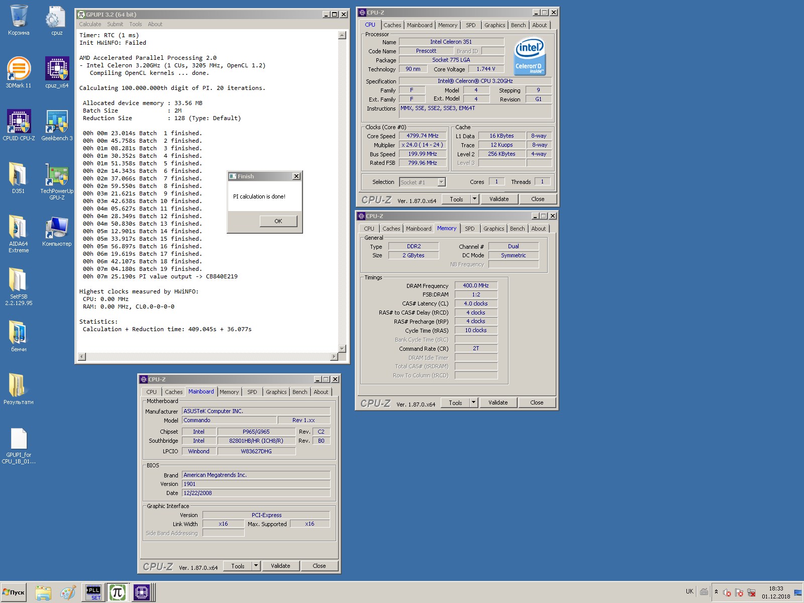Click GPUPI horizontal scrollbar right arrow

coord(334,357)
